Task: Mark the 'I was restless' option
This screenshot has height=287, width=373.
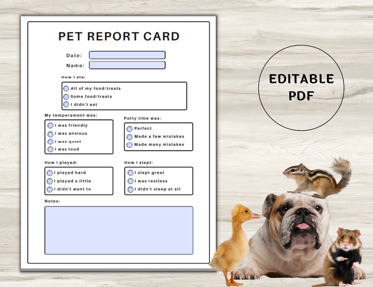Action: tap(130, 181)
